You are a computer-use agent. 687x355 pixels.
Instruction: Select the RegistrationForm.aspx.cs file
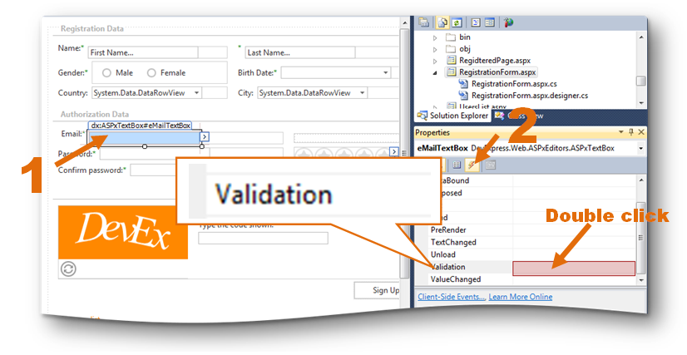tap(514, 84)
